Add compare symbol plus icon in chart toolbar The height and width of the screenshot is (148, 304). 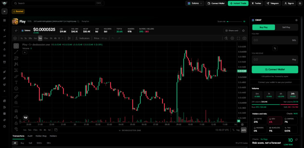click(15, 38)
